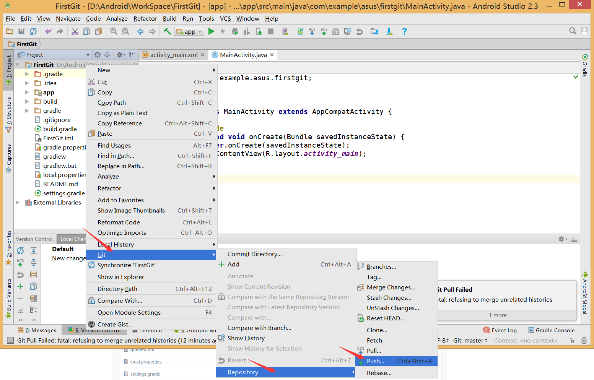Click the Undo arrow in the main toolbar
This screenshot has height=380, width=594.
[48, 31]
